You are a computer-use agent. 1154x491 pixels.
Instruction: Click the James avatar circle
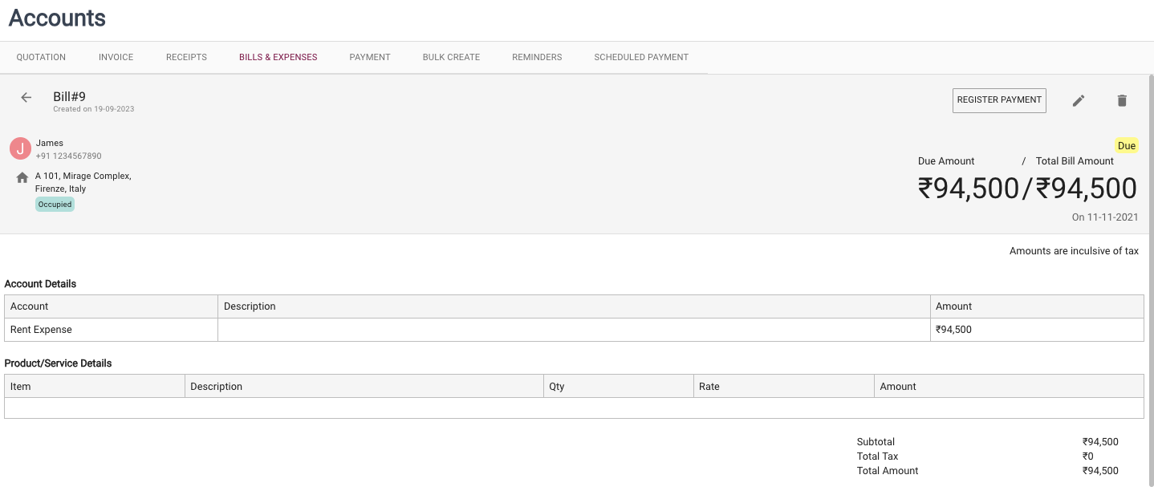(20, 148)
